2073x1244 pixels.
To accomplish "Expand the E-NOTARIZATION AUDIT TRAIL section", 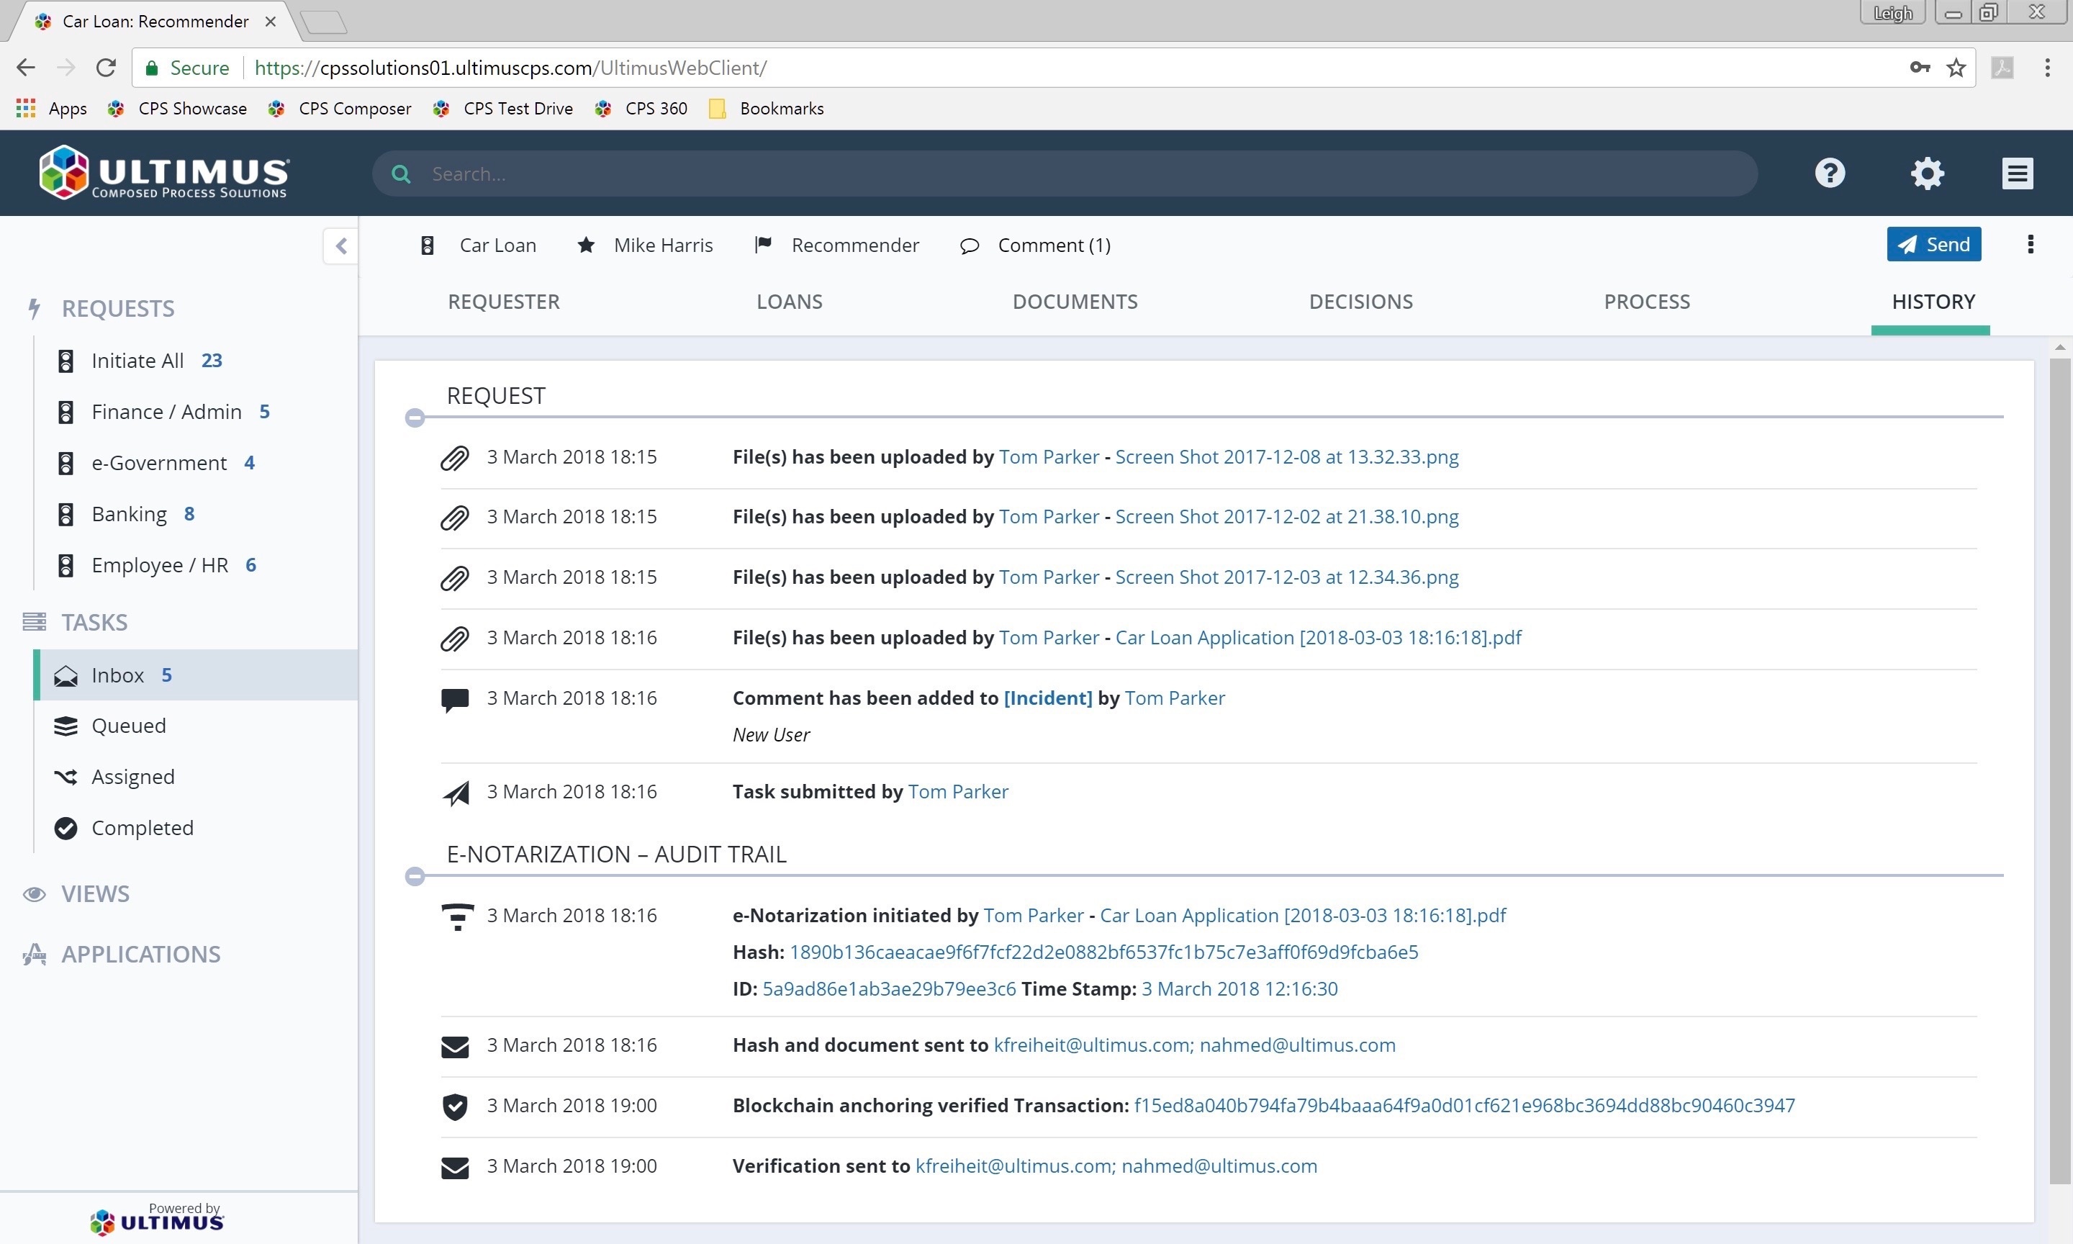I will [x=415, y=875].
